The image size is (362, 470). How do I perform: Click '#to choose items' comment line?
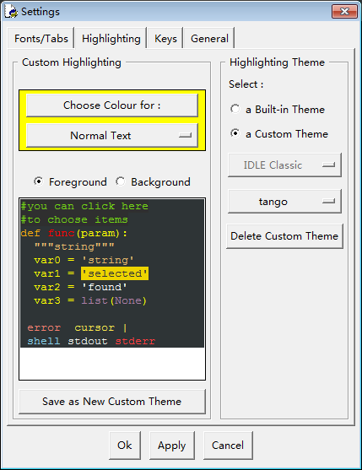[74, 219]
